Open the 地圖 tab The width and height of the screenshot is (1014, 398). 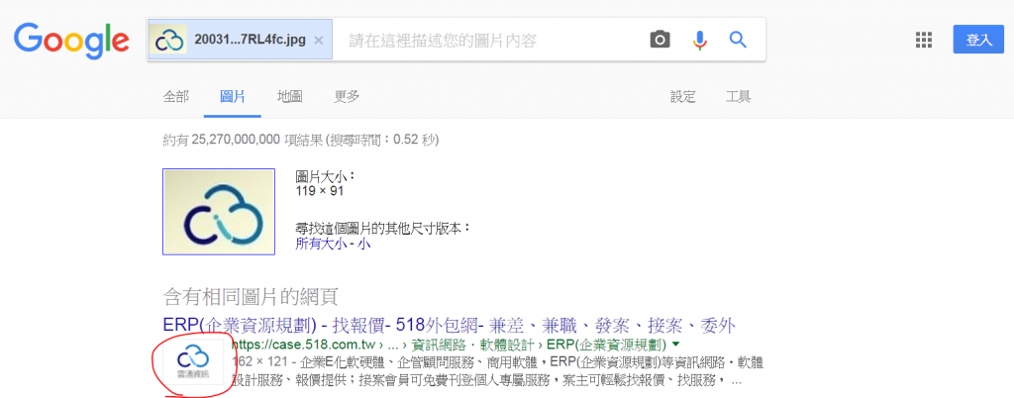[290, 97]
